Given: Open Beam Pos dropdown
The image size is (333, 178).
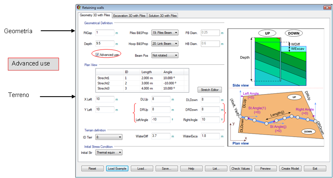Looking at the screenshot, I should (x=165, y=55).
